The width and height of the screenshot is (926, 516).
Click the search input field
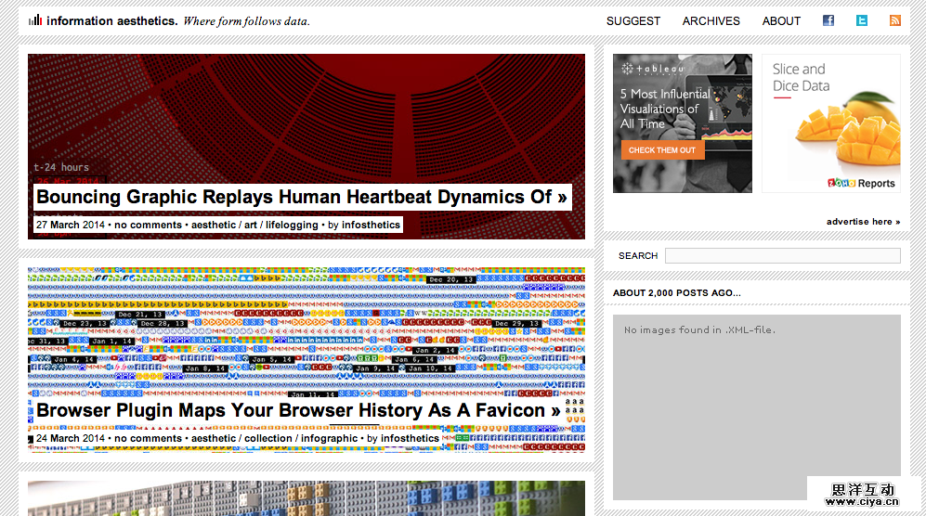782,255
